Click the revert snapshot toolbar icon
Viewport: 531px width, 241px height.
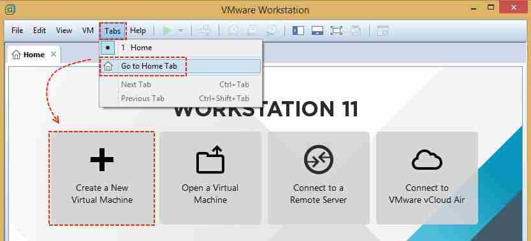252,31
